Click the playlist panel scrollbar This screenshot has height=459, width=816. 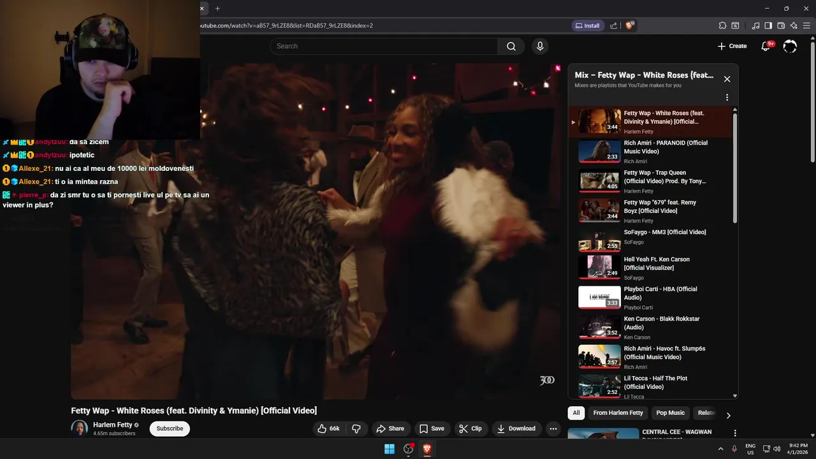click(x=735, y=169)
